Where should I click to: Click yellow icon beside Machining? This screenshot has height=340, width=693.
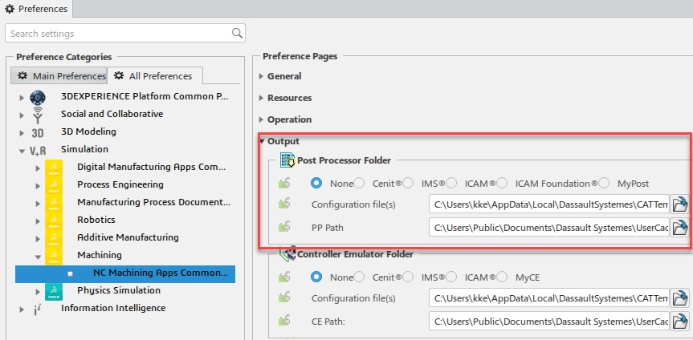[54, 256]
